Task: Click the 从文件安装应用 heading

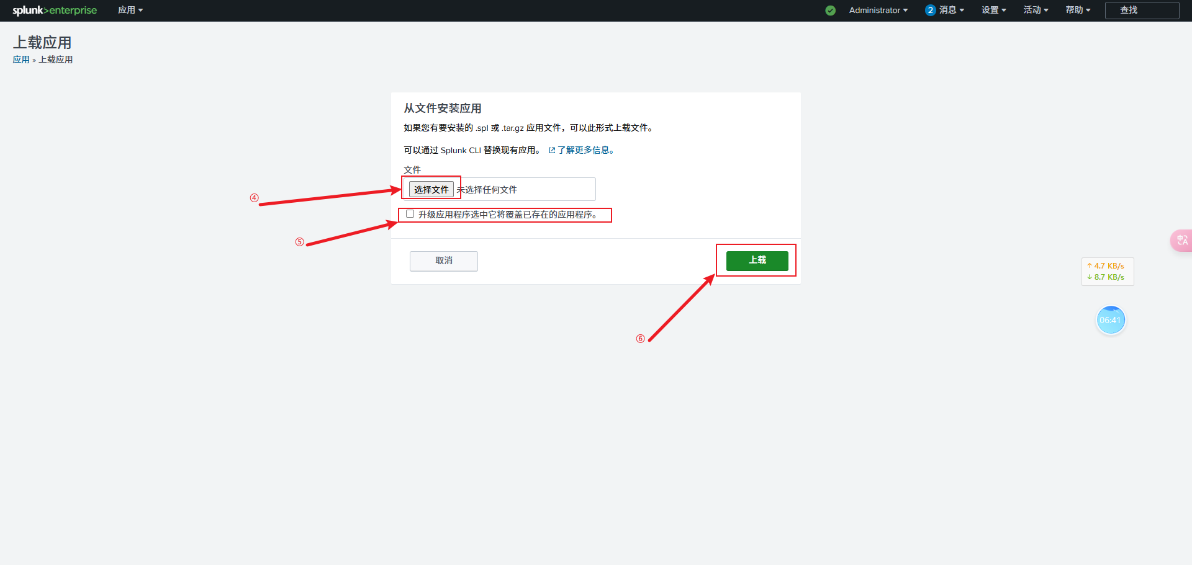Action: pos(443,109)
